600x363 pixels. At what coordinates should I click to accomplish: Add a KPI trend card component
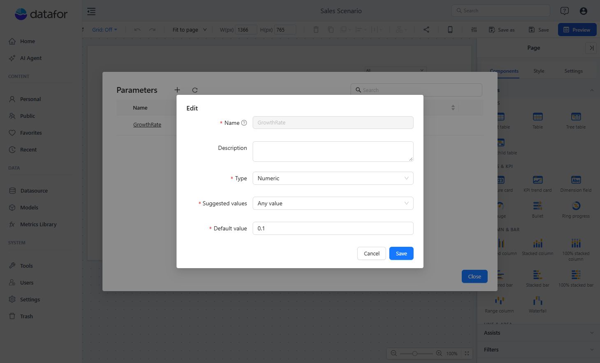click(x=537, y=184)
